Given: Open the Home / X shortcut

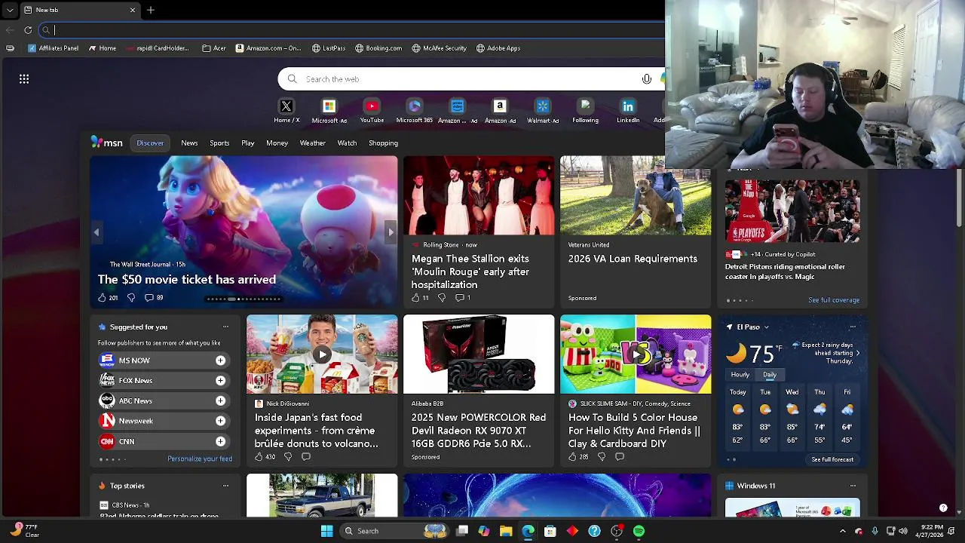Looking at the screenshot, I should (x=286, y=111).
